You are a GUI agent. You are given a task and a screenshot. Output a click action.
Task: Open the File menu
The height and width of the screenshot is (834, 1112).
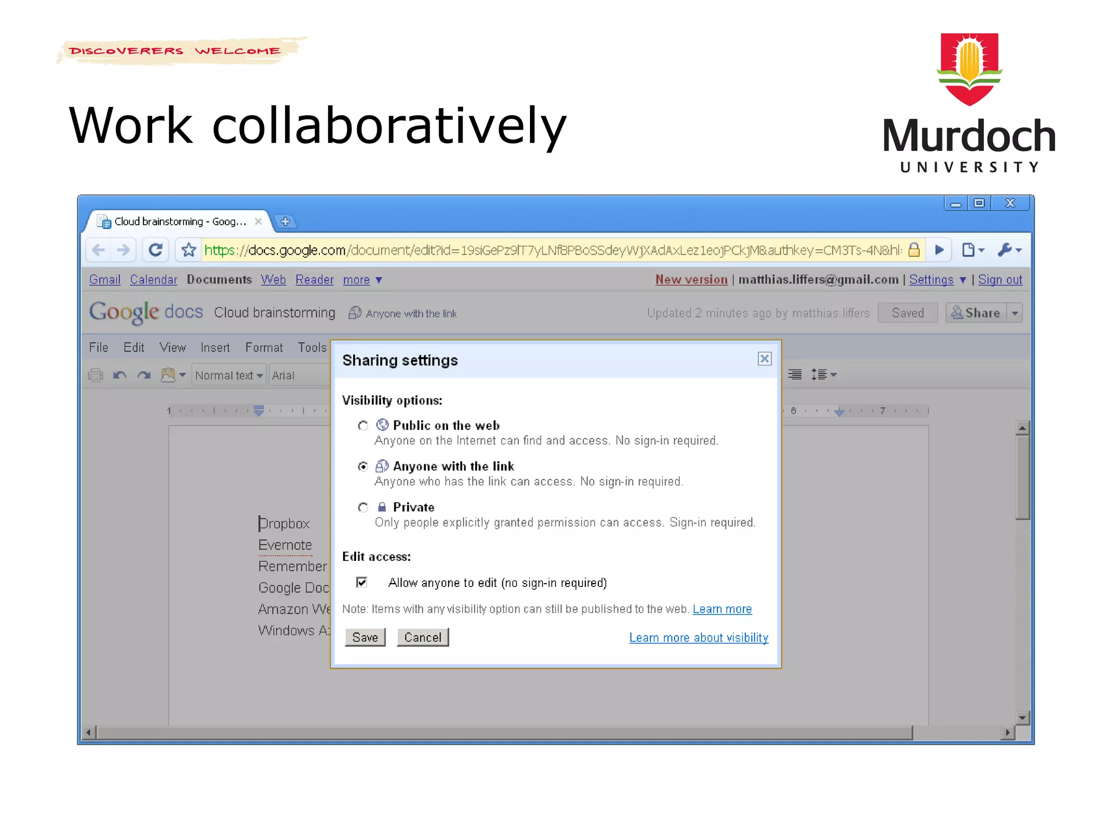tap(99, 347)
